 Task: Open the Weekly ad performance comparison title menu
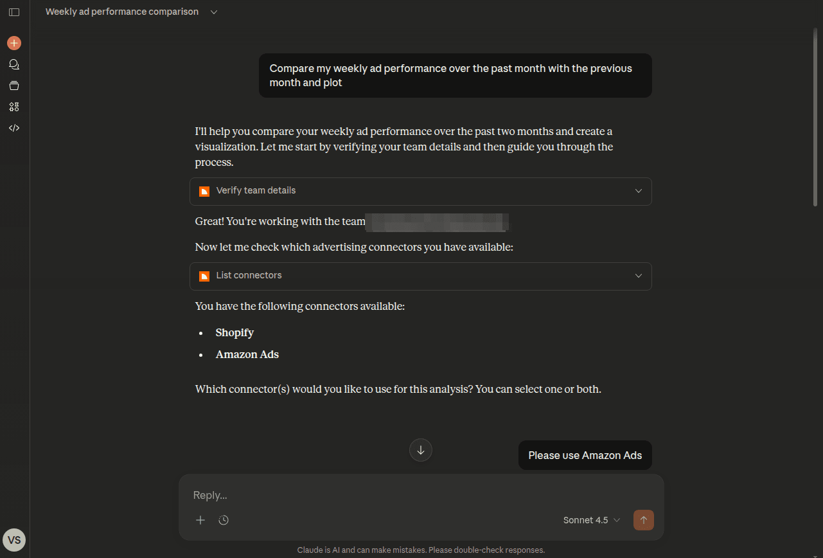[132, 12]
